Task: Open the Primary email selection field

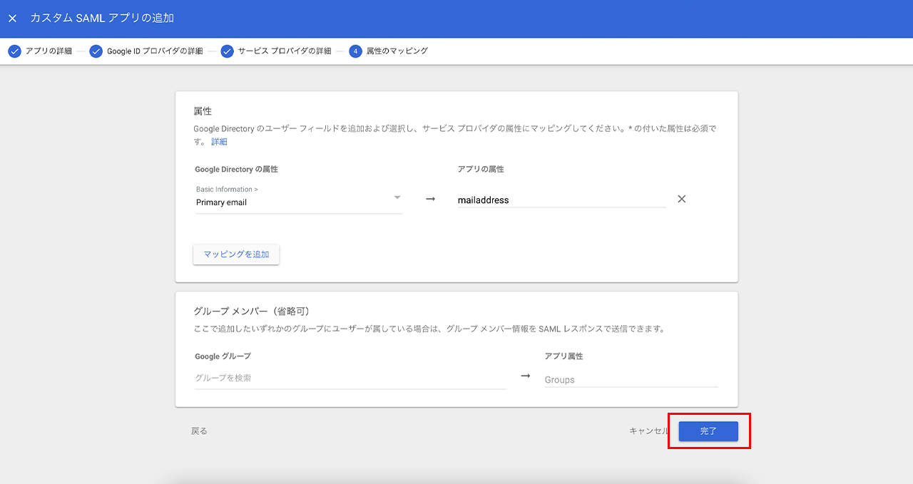Action: click(292, 202)
